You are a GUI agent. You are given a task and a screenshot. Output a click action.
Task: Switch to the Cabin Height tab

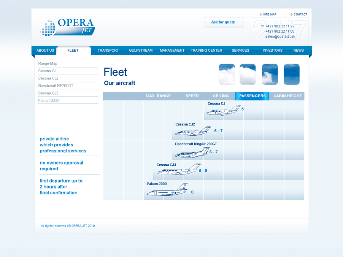[x=287, y=96]
